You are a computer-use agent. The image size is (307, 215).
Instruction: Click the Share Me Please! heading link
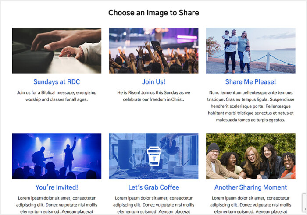(250, 82)
